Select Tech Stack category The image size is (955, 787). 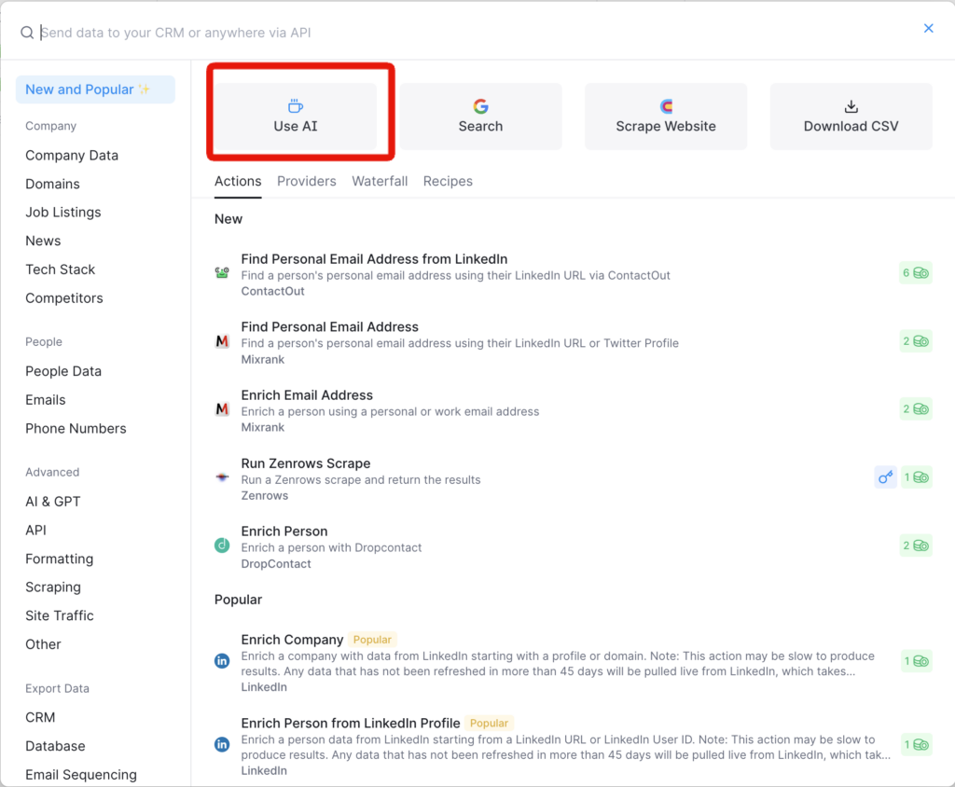pos(61,269)
